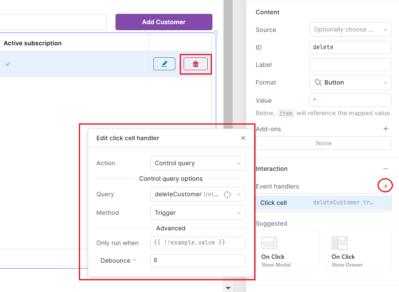Click the Event handlers label

pyautogui.click(x=277, y=186)
